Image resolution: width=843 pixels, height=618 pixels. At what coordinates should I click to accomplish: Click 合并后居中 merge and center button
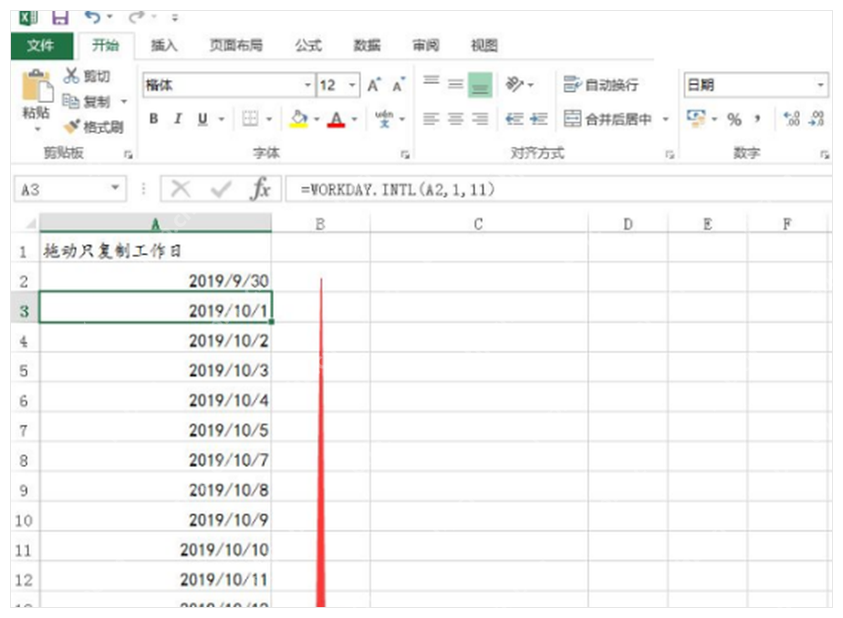608,118
